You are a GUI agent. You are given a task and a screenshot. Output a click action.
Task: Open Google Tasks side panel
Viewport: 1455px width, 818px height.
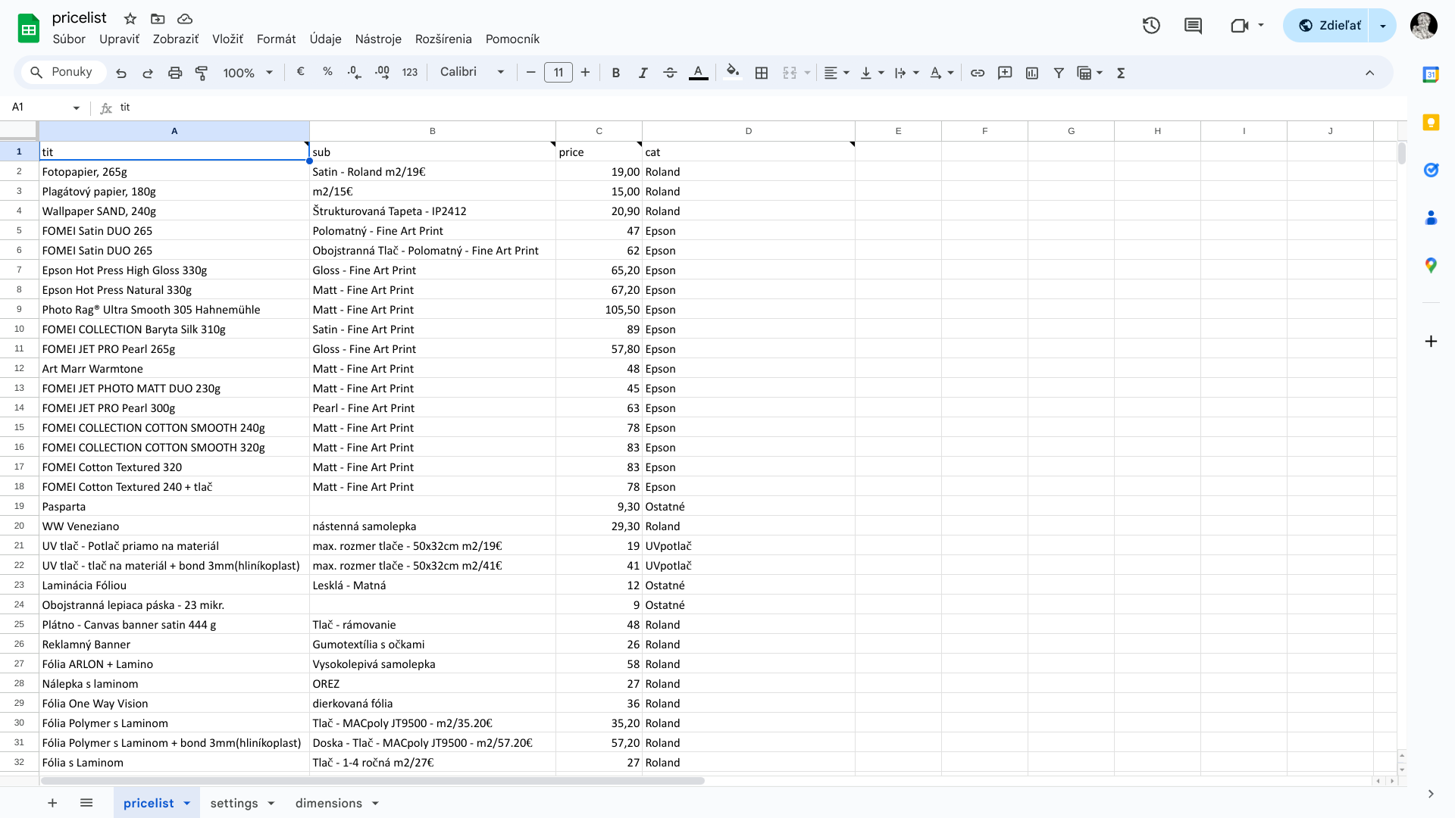(1431, 170)
